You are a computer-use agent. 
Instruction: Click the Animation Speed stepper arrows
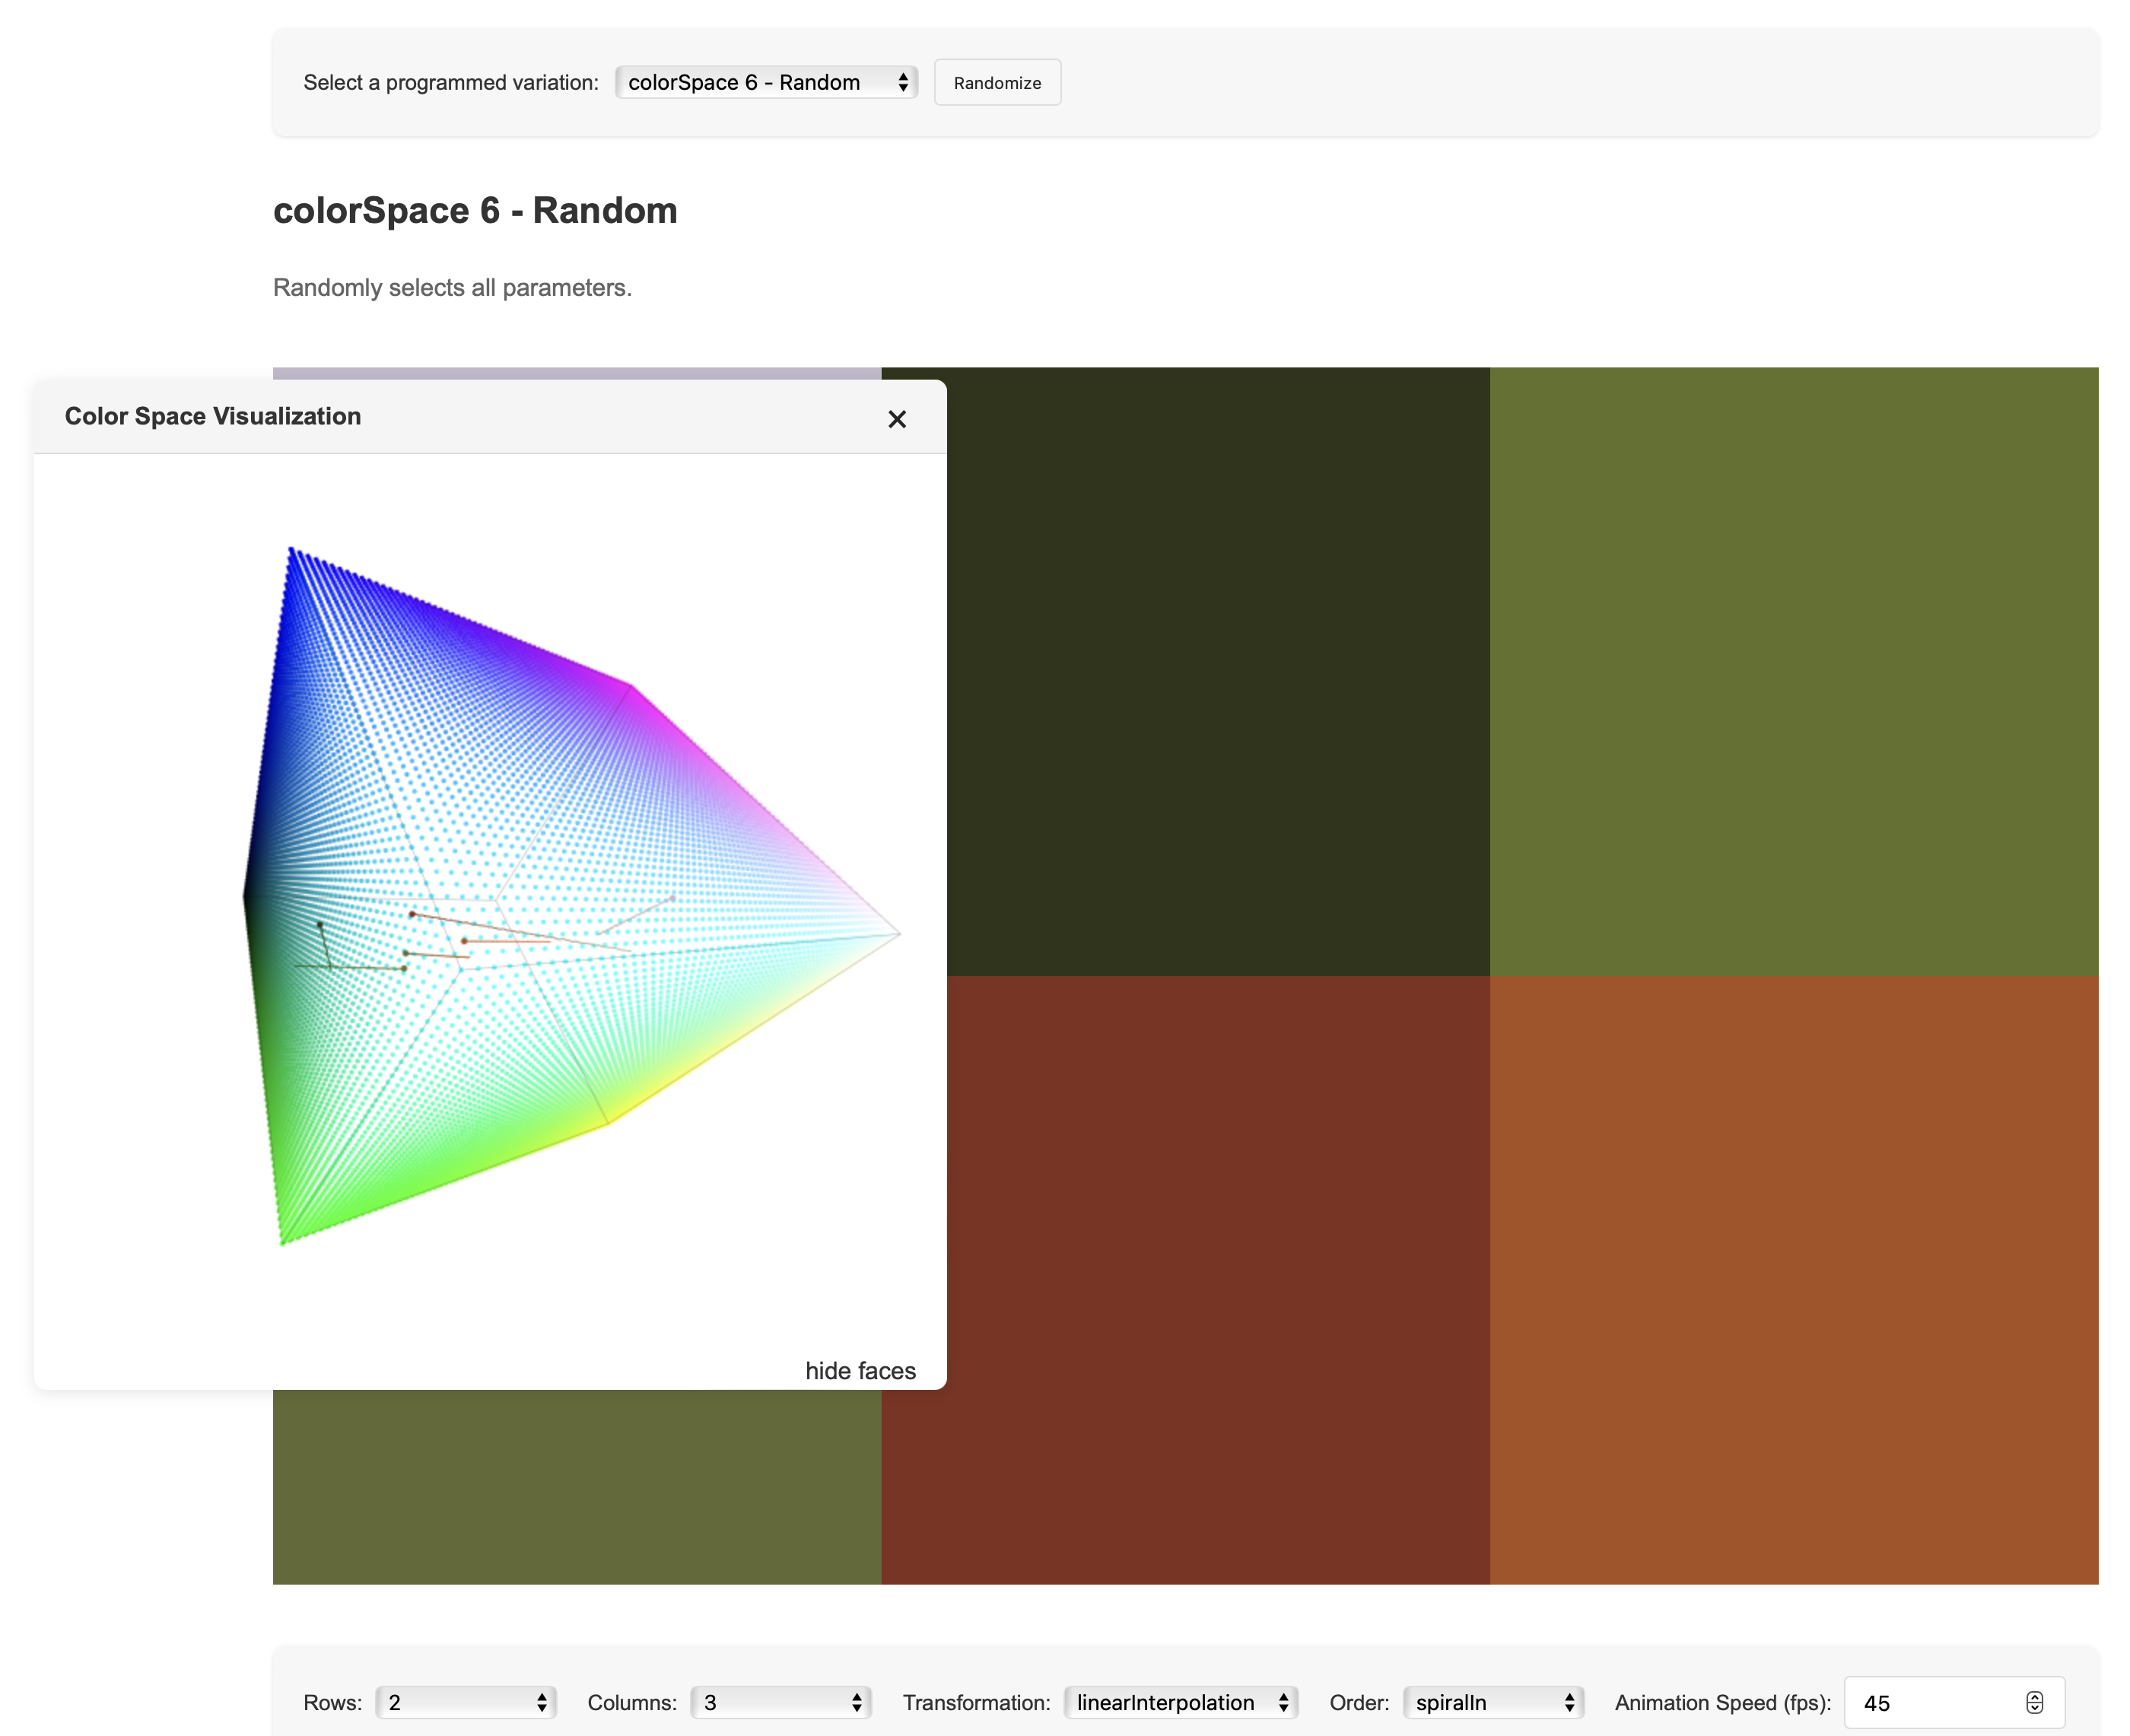tap(2034, 1702)
